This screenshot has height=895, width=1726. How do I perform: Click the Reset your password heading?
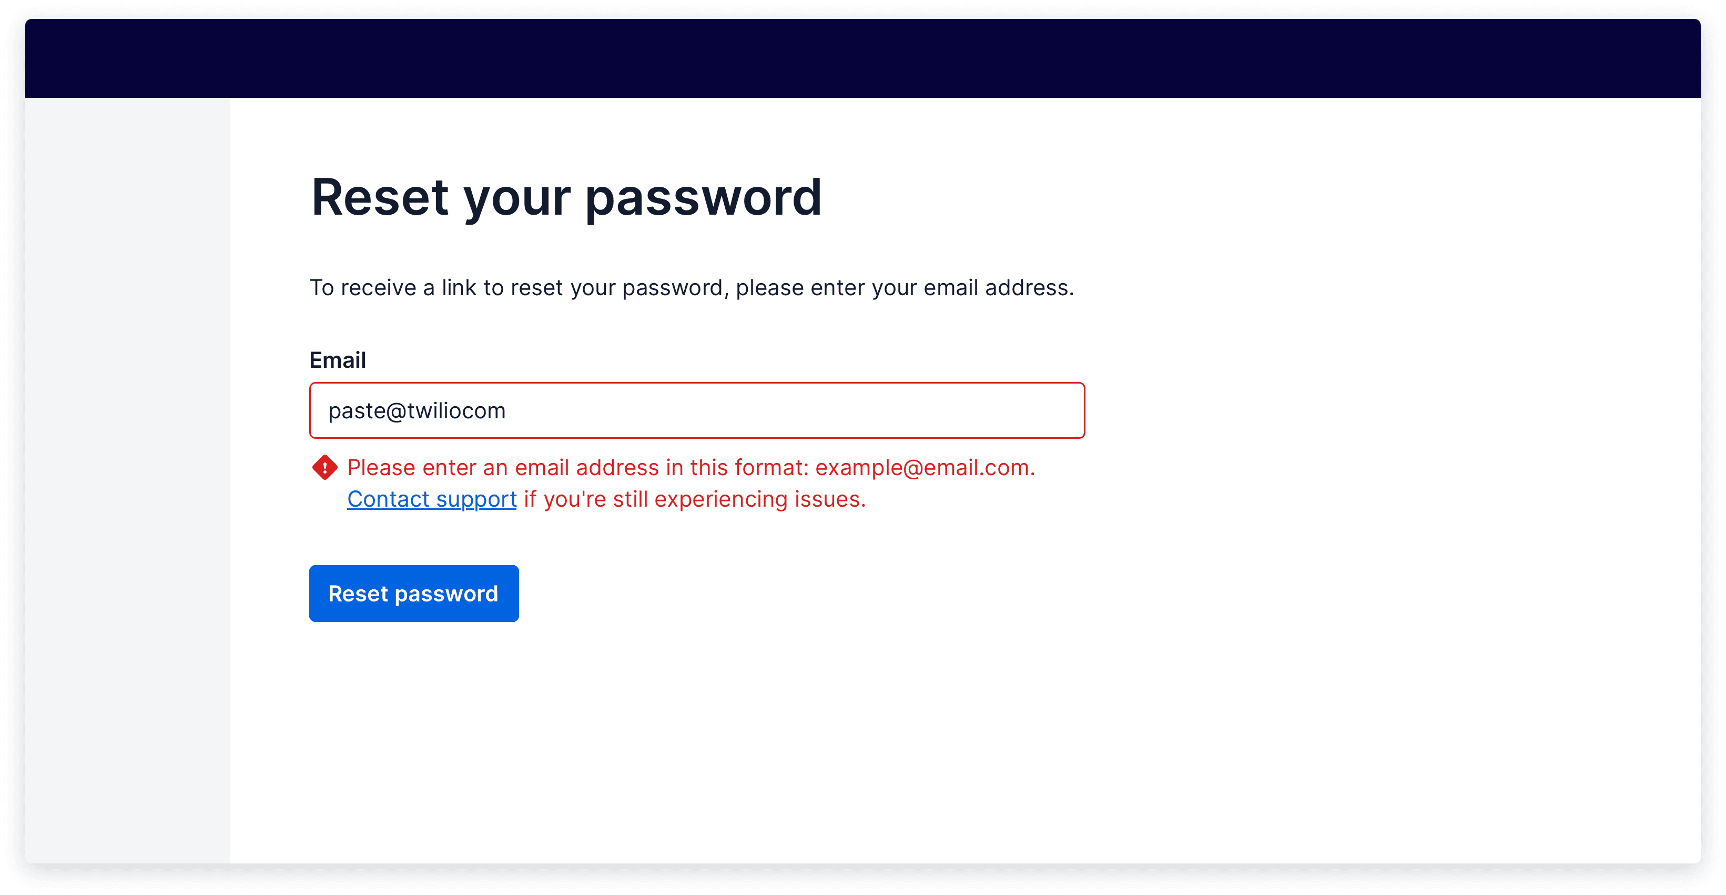pos(567,197)
